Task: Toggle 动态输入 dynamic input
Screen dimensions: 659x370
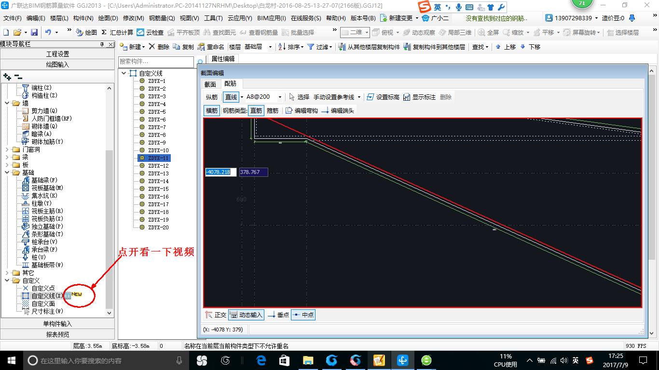Action: click(x=247, y=315)
